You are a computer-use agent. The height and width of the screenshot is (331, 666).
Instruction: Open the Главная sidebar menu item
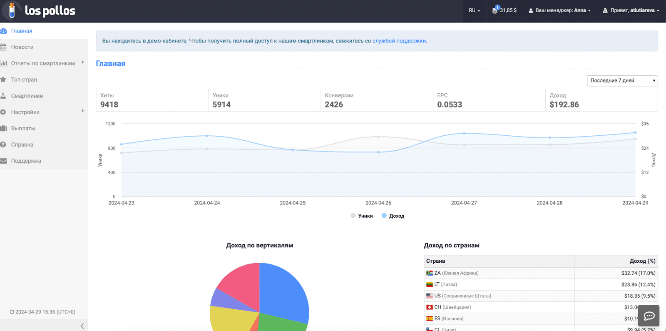pos(22,31)
